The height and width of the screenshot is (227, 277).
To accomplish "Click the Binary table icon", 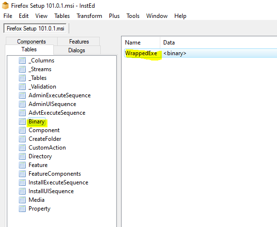I will tap(22, 121).
